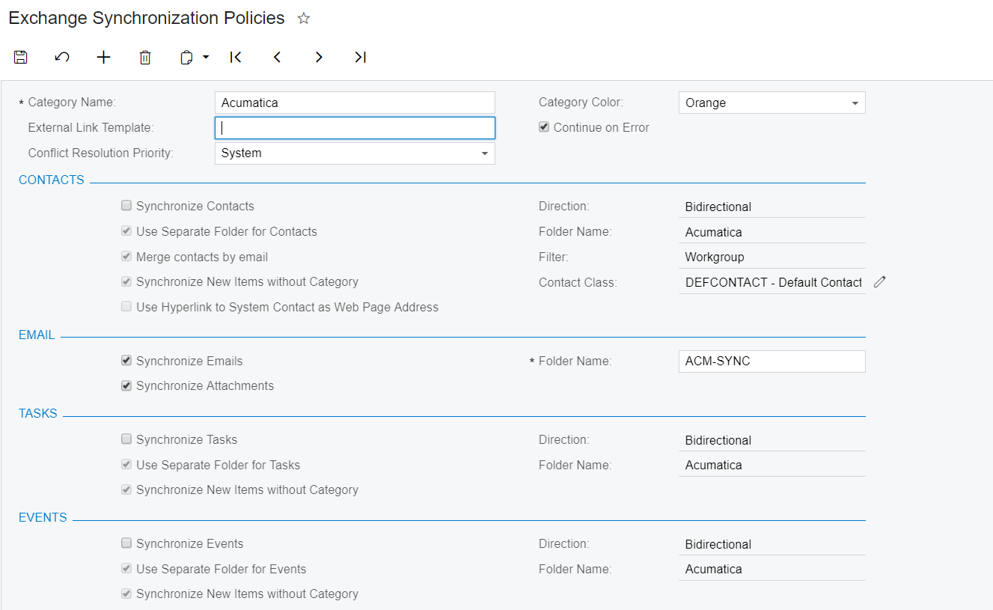The image size is (993, 610).
Task: Add a new record with plus icon
Action: (x=104, y=57)
